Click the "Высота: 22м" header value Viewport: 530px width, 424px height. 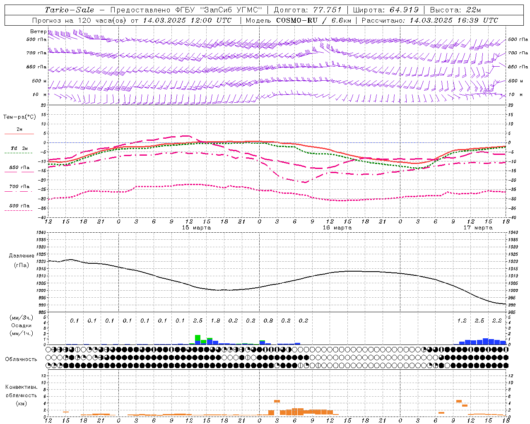[455, 10]
